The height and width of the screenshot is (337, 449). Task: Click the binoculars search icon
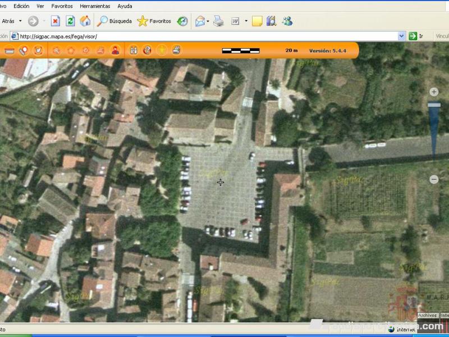click(134, 51)
